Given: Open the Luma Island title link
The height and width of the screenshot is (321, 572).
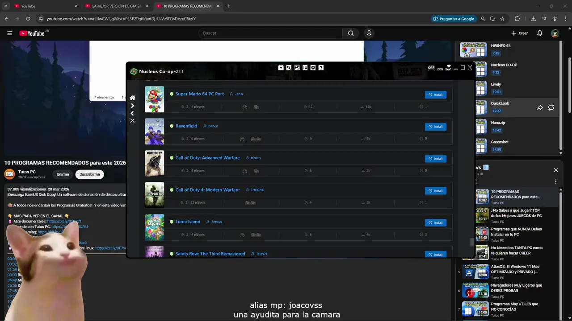Looking at the screenshot, I should coord(188,222).
